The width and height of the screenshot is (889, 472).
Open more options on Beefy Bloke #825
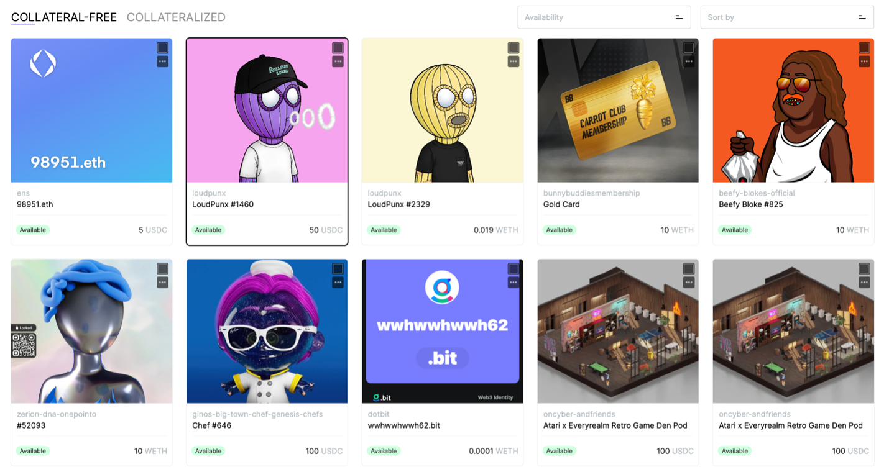[864, 61]
